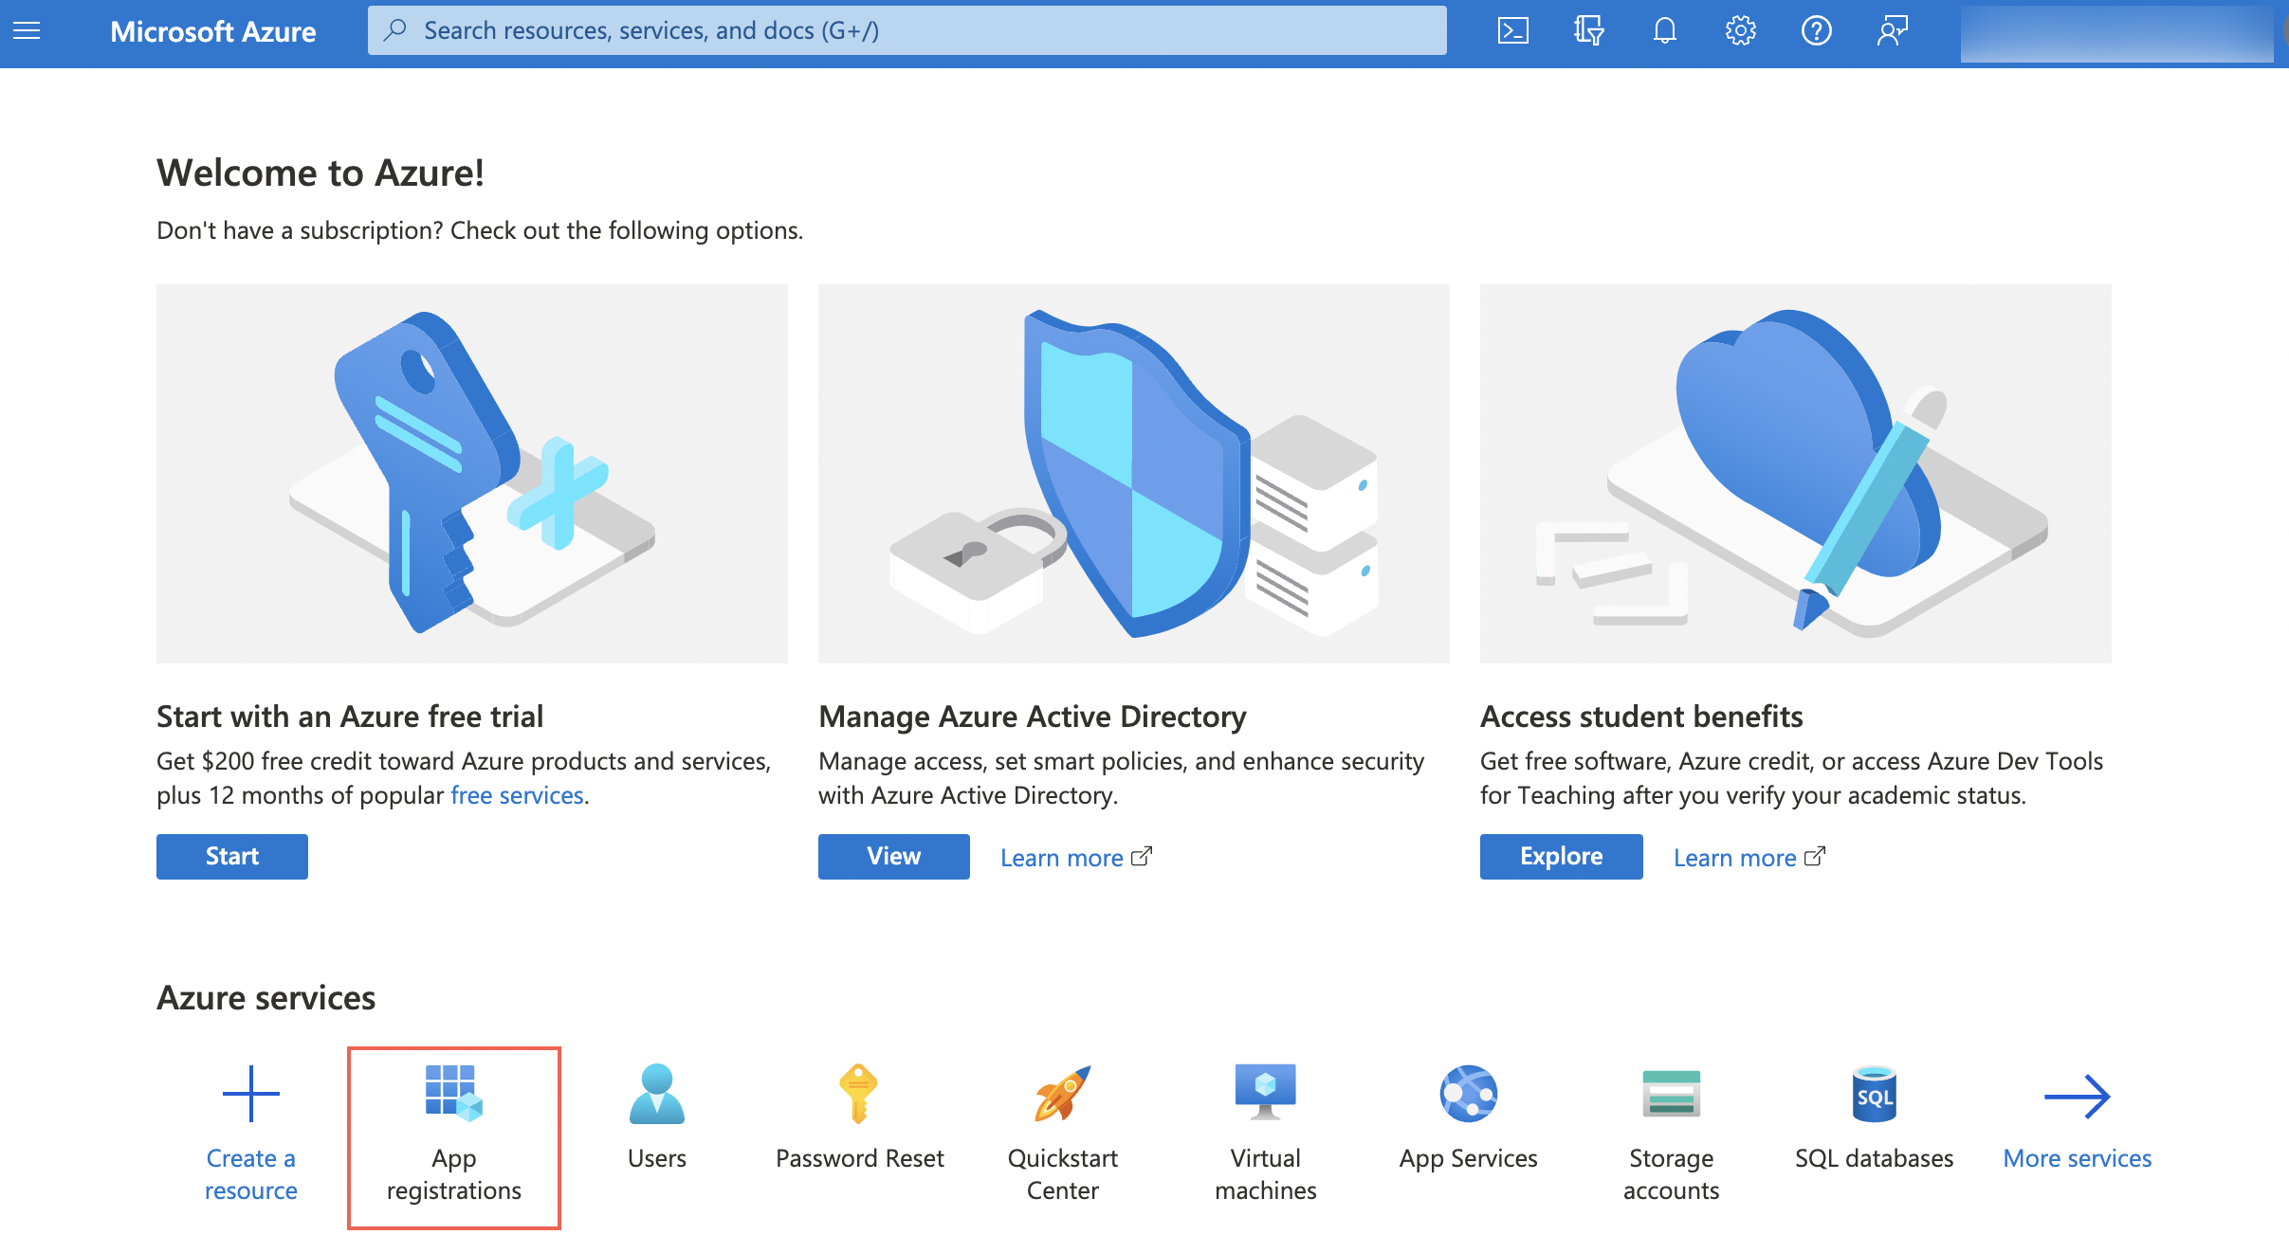Click the Create a resource plus icon
2289x1253 pixels.
click(251, 1093)
